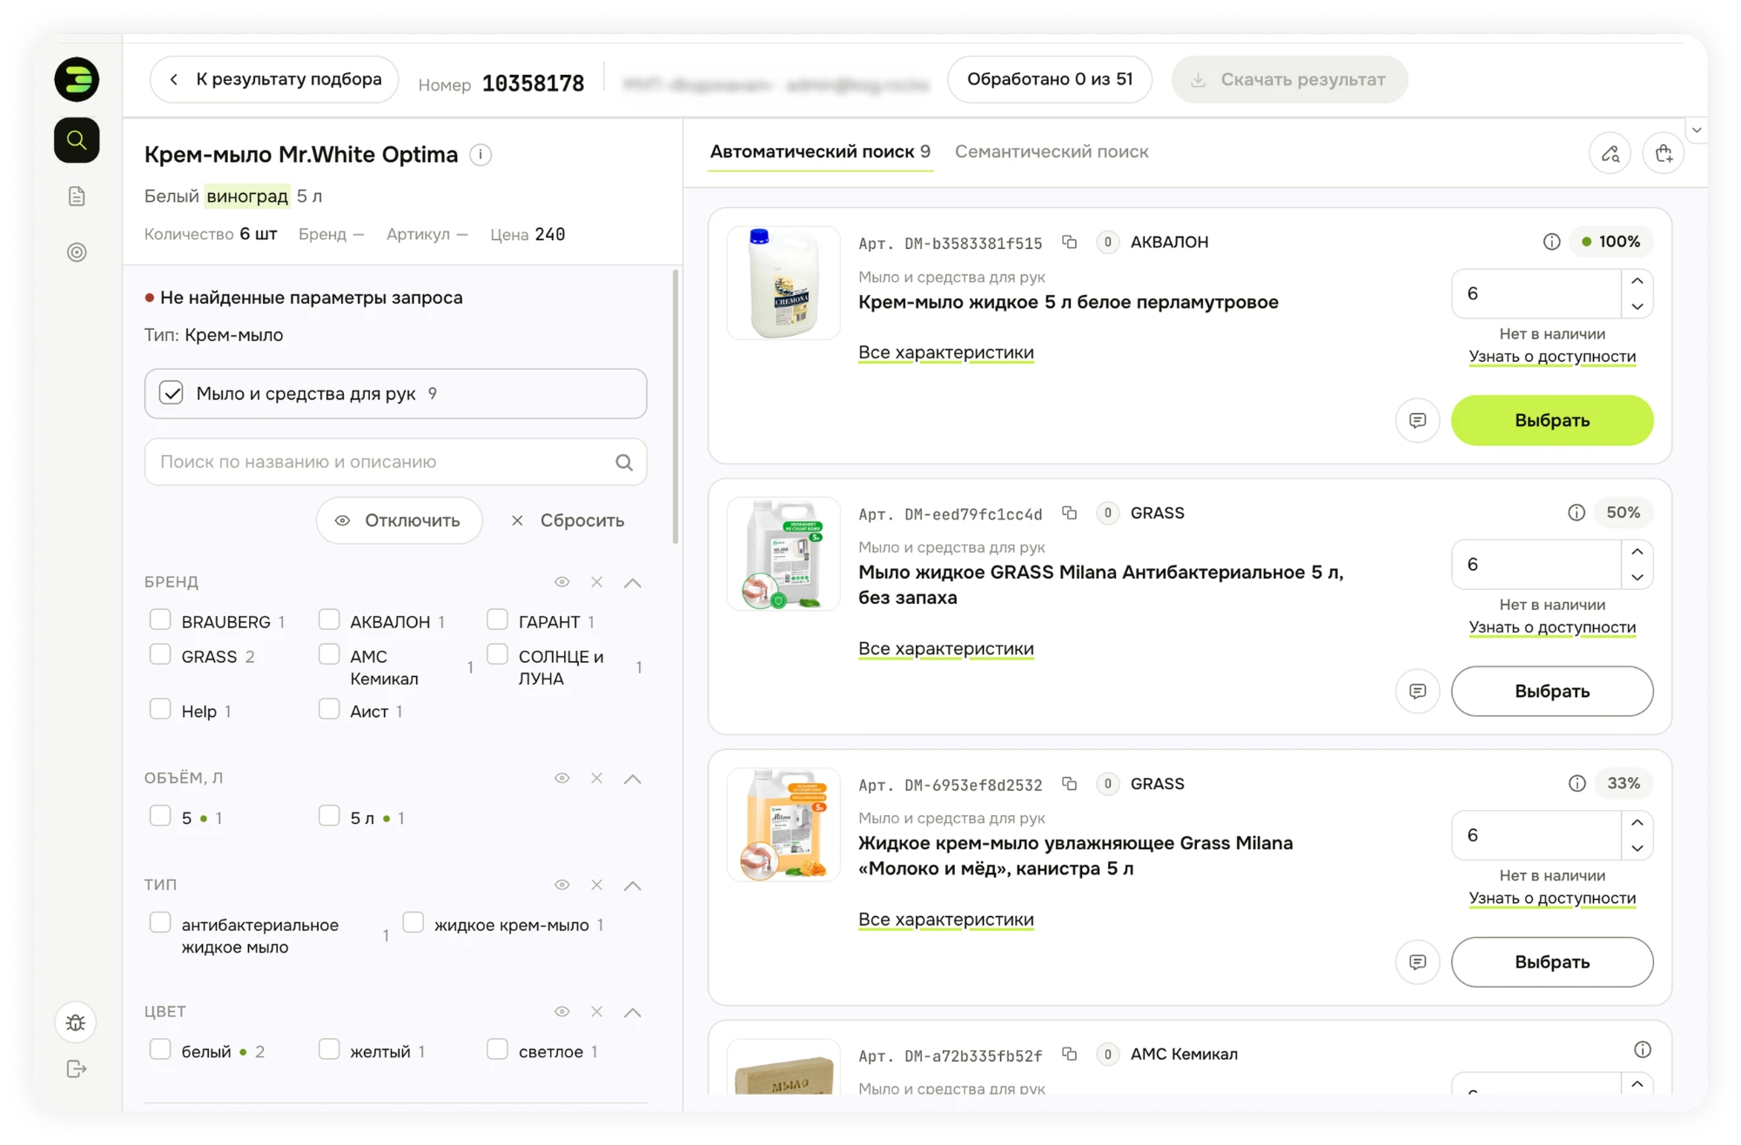
Task: Collapse the ЦВЕТ filter section
Action: (633, 1012)
